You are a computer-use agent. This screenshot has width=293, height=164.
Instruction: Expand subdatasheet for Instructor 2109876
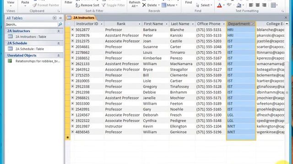72,35
